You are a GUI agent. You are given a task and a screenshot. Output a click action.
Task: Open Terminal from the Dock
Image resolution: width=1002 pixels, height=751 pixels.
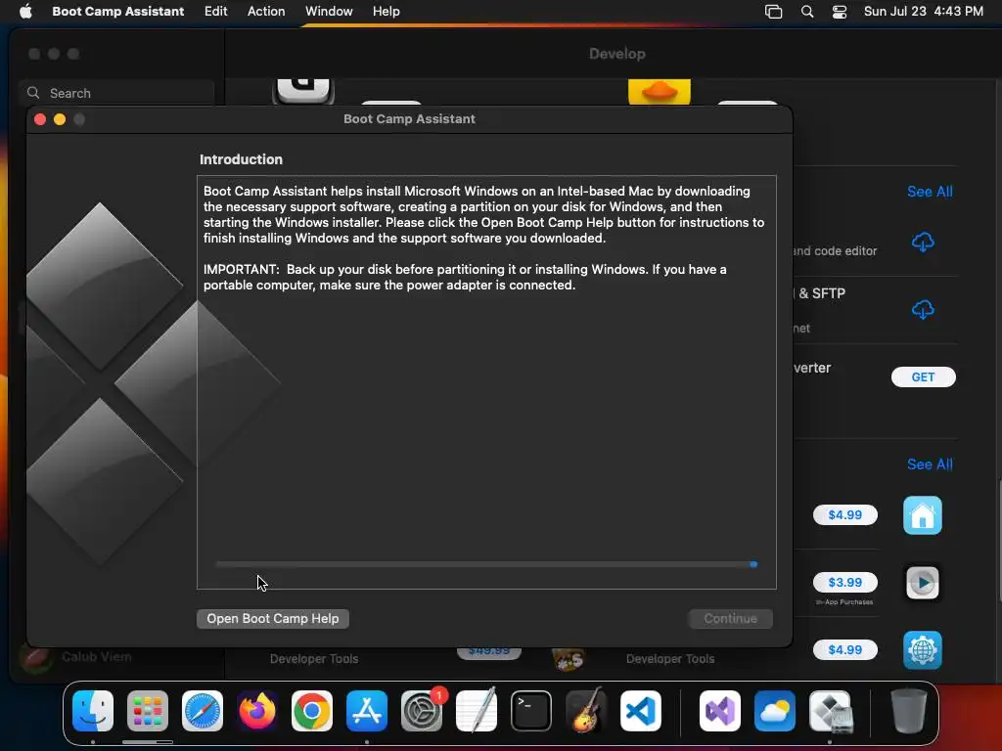point(531,711)
